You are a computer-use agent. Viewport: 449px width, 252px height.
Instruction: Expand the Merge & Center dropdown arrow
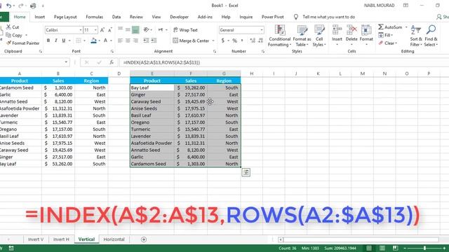213,41
